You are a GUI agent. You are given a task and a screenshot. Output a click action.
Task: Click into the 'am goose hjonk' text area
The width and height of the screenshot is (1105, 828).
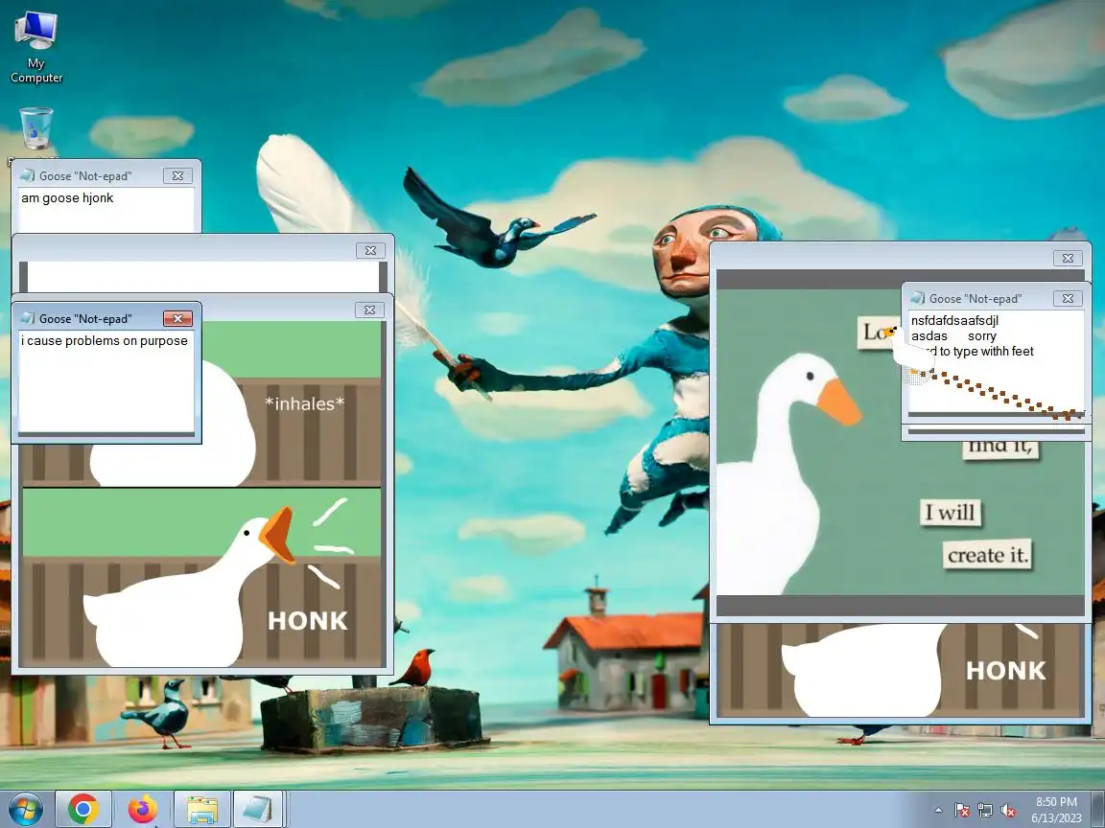(x=106, y=209)
